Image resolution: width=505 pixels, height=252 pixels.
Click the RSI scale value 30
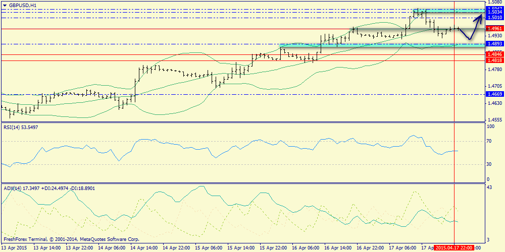coord(489,164)
